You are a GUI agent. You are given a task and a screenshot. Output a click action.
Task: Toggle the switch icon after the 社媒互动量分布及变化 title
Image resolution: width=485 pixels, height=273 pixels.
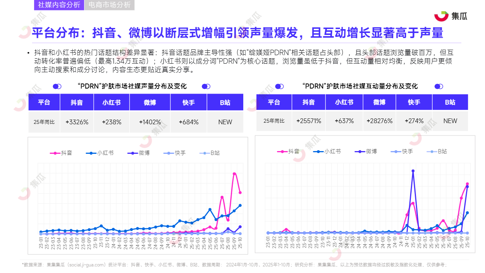439,87
